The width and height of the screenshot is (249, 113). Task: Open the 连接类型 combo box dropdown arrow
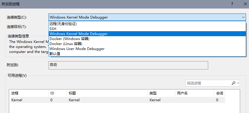(x=243, y=17)
